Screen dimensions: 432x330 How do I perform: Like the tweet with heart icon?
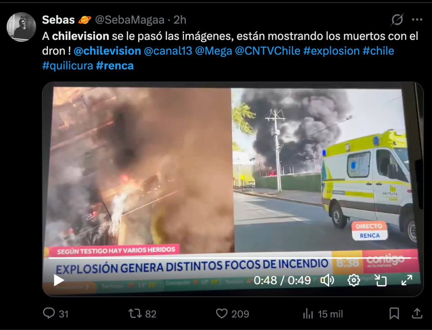222,313
